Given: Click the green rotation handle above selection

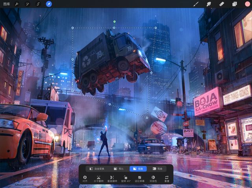Looking at the screenshot, I should [115, 22].
